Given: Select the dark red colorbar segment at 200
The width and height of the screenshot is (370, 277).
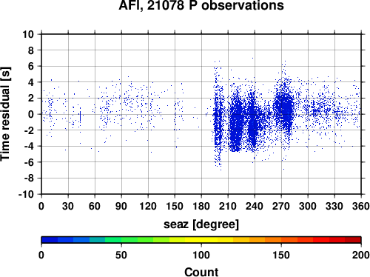Looking at the screenshot, I should pyautogui.click(x=353, y=240).
